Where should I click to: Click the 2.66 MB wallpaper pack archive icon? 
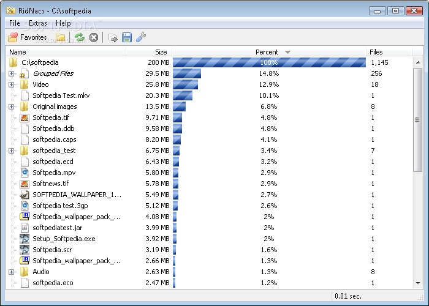(x=25, y=260)
